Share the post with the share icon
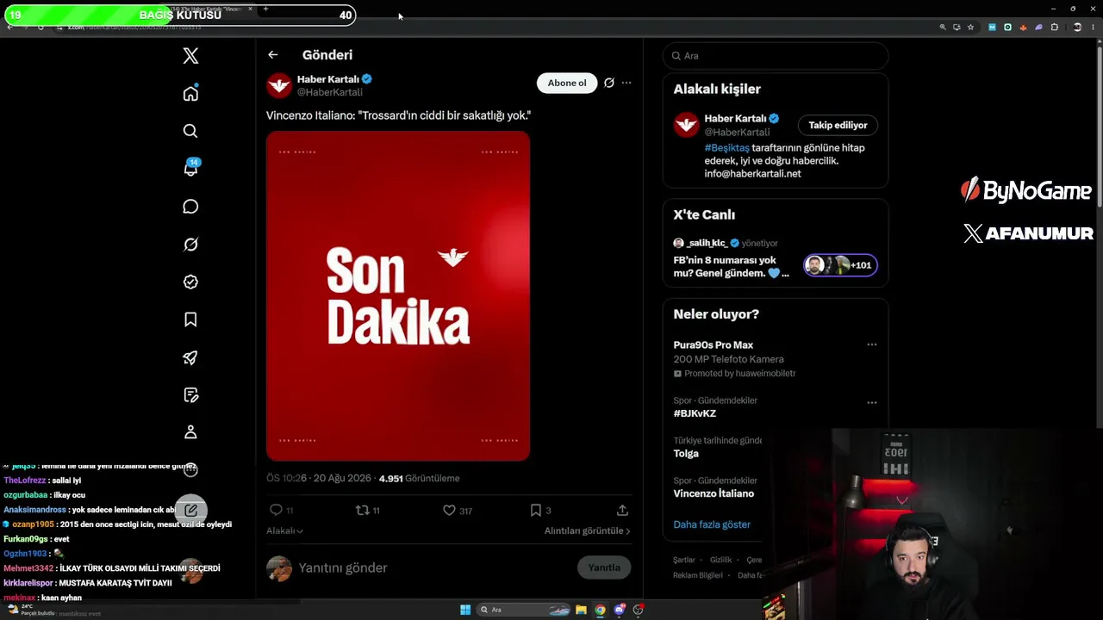This screenshot has width=1103, height=620. coord(622,510)
